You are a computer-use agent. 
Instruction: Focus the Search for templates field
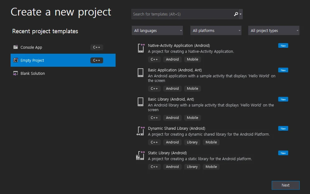tap(183, 14)
